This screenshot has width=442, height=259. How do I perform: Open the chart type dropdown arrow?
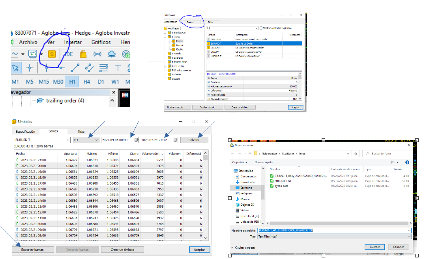point(23,54)
